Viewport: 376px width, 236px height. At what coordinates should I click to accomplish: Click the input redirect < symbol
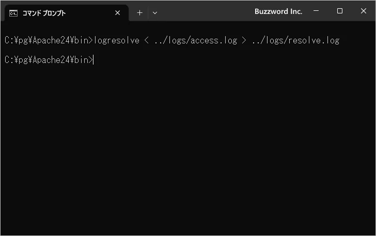click(x=147, y=40)
